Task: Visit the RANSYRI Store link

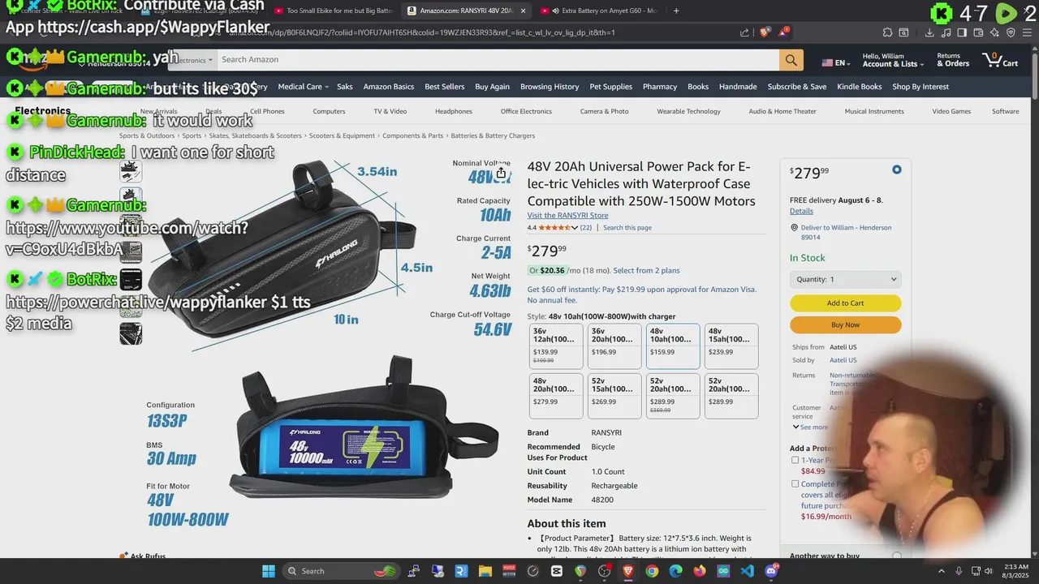Action: click(x=567, y=215)
